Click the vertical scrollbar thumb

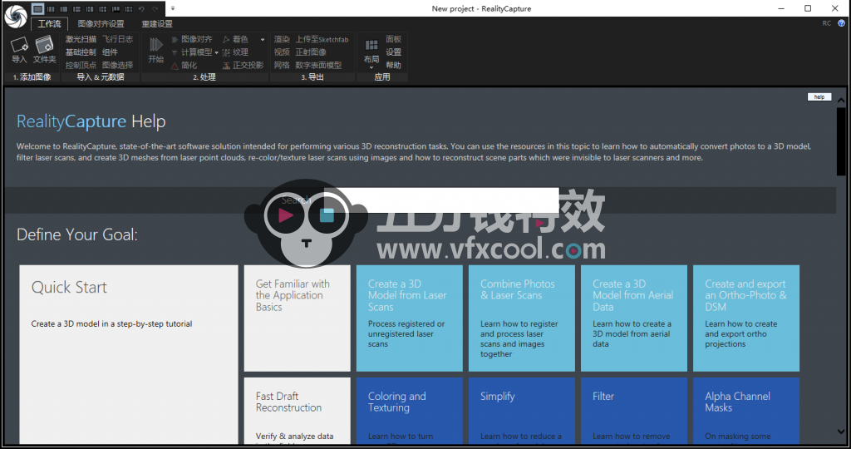(841, 141)
